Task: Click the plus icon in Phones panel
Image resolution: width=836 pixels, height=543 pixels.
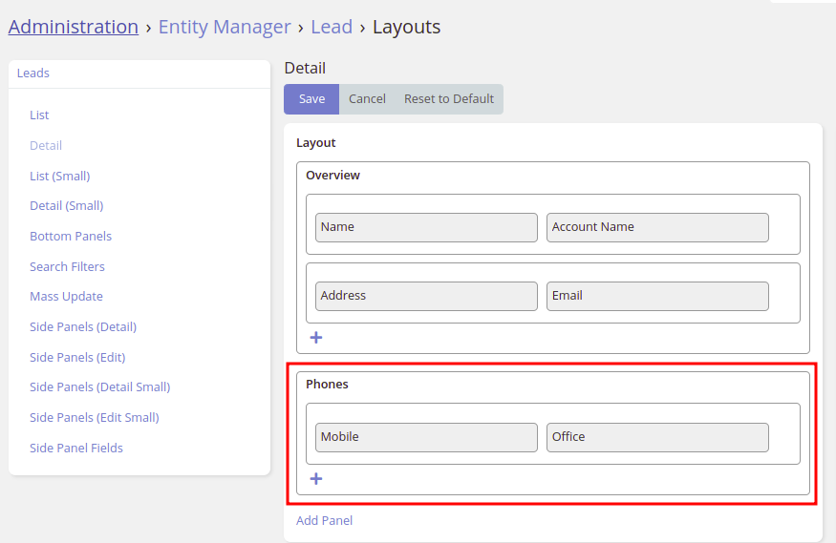Action: pos(316,479)
